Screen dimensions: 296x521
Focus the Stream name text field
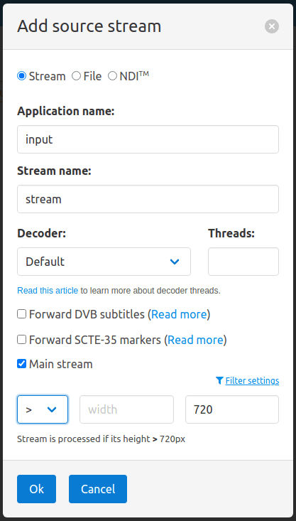click(148, 199)
